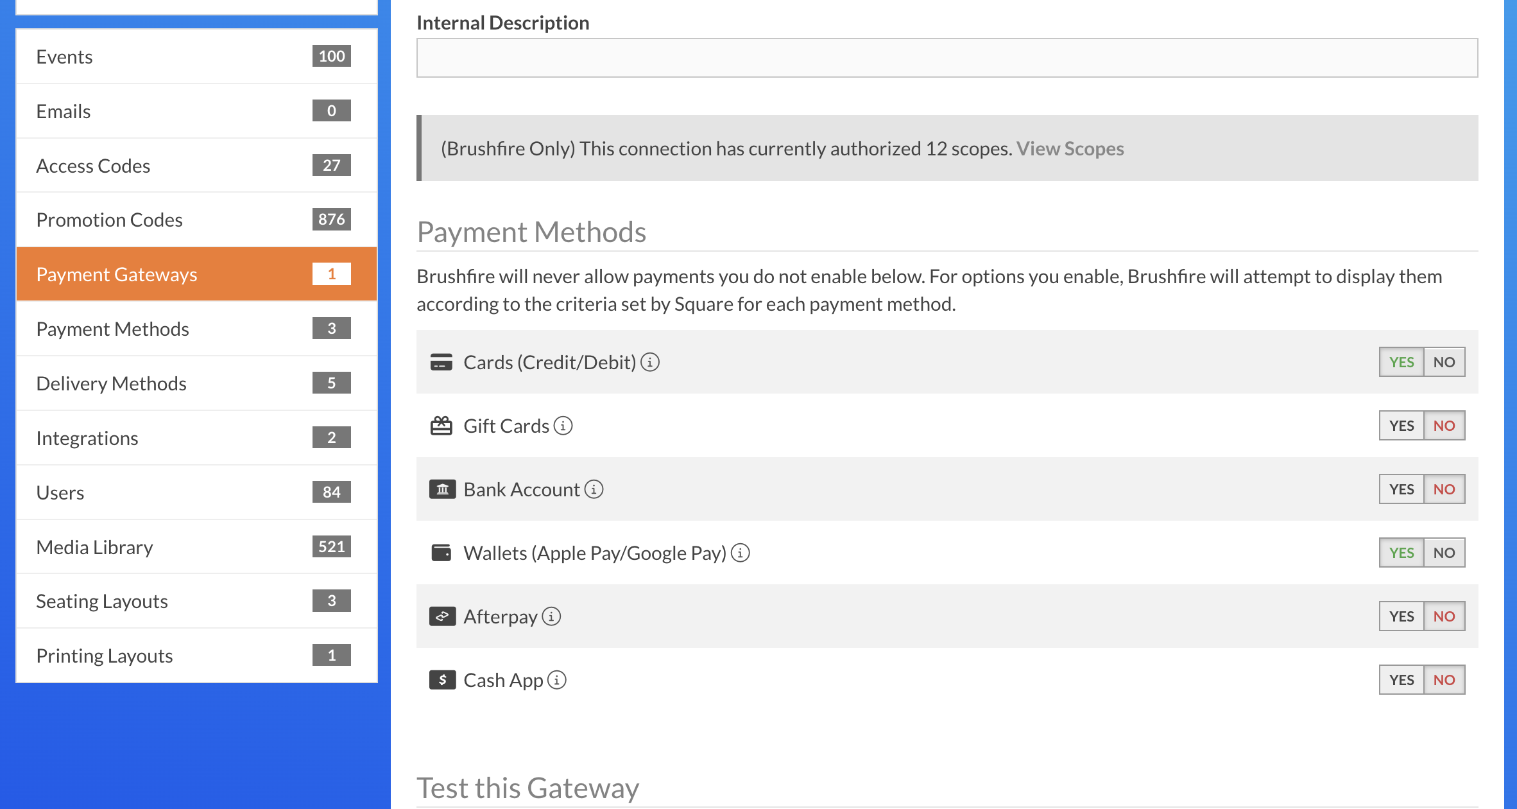Turn on Afterpay payments
The width and height of the screenshot is (1517, 809).
[x=1401, y=616]
